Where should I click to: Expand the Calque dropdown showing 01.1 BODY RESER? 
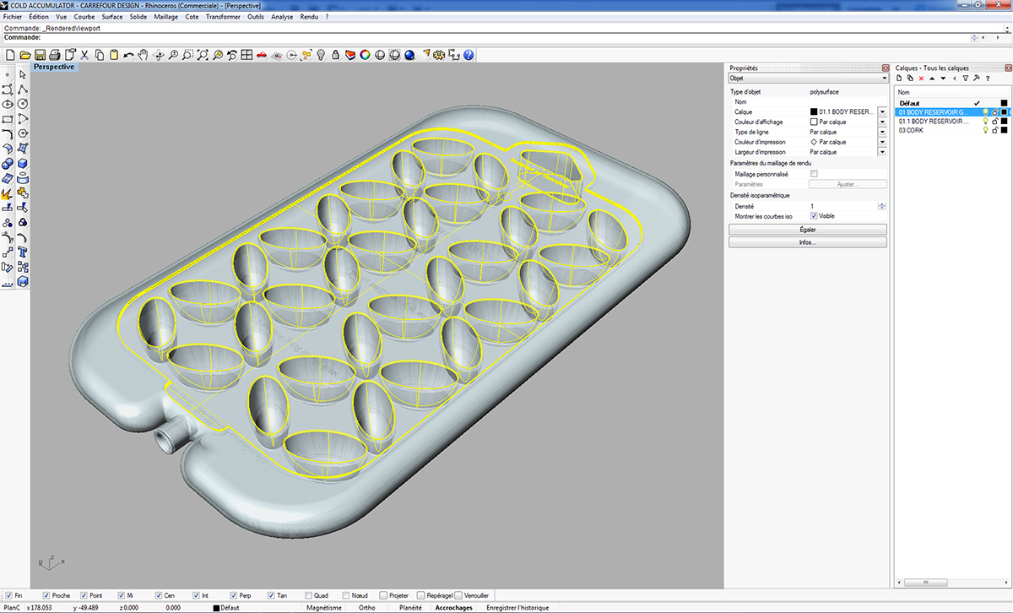(x=882, y=111)
